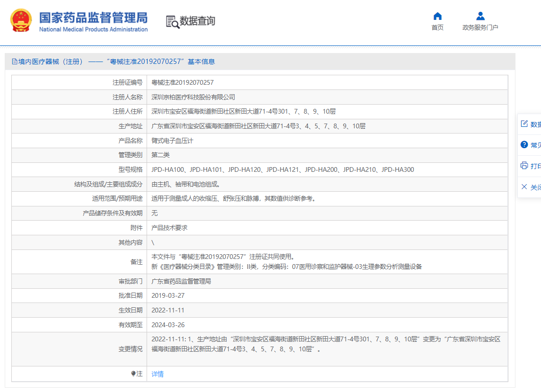This screenshot has width=541, height=392.
Task: Click the 适用范围/预期用途 label
Action: [117, 198]
